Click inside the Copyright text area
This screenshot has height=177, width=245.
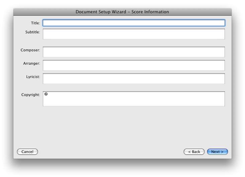[x=134, y=99]
